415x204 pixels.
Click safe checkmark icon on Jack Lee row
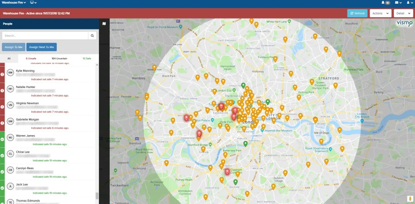pos(2,188)
